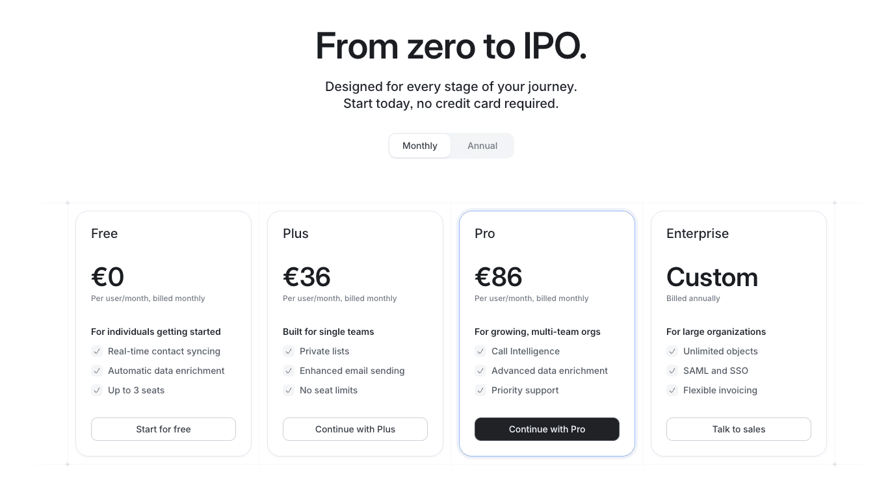Click Continue with Plus

[355, 429]
